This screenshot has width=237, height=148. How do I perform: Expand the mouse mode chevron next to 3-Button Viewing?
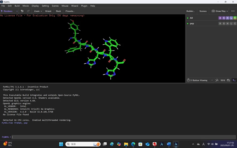[x=212, y=80]
